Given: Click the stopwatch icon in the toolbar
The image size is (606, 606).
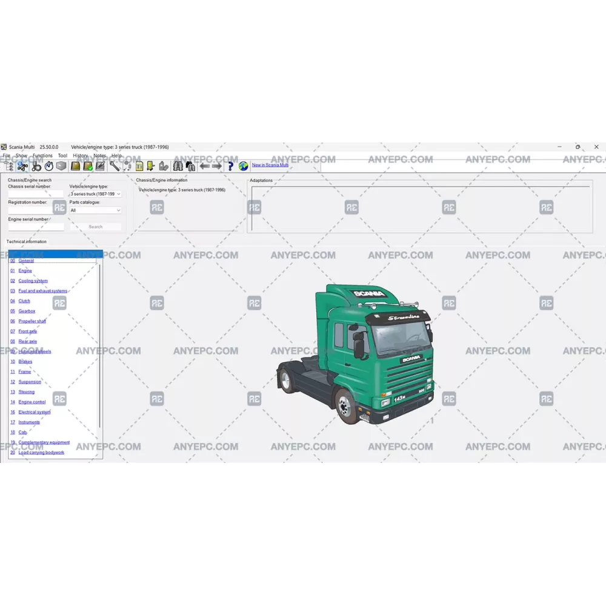Looking at the screenshot, I should pyautogui.click(x=49, y=166).
